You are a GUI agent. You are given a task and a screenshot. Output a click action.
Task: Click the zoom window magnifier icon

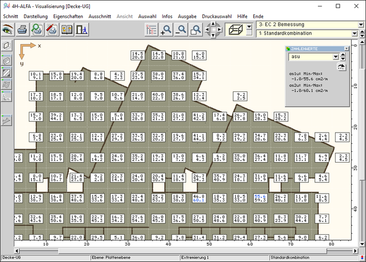(196, 29)
